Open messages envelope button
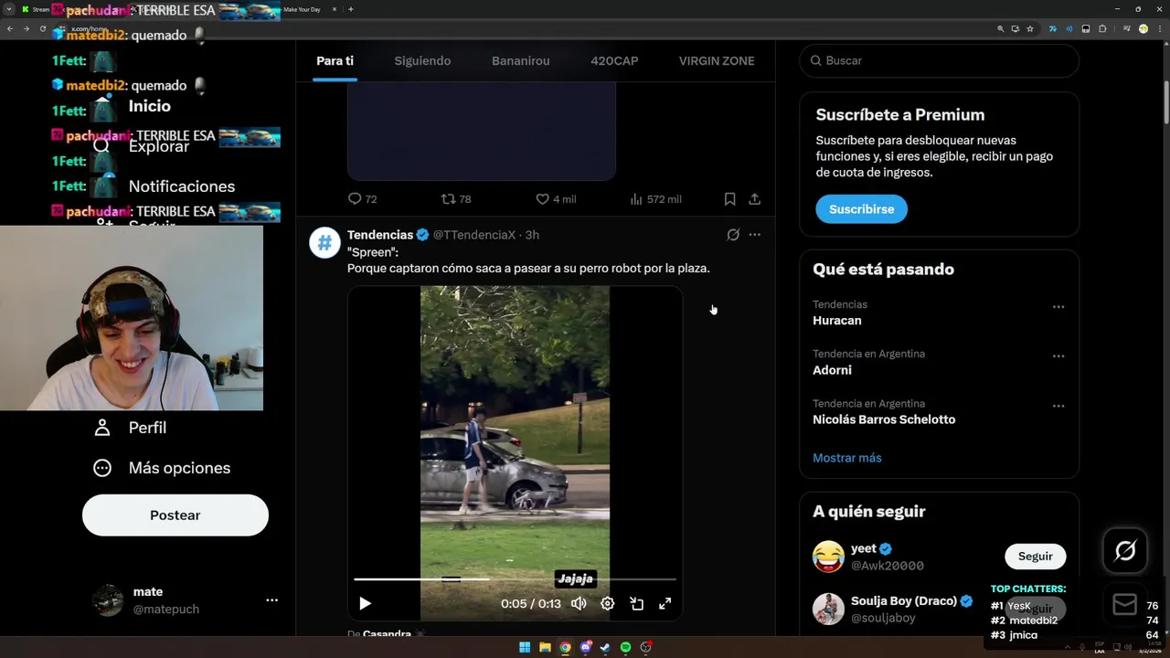Image resolution: width=1170 pixels, height=658 pixels. click(x=1125, y=605)
